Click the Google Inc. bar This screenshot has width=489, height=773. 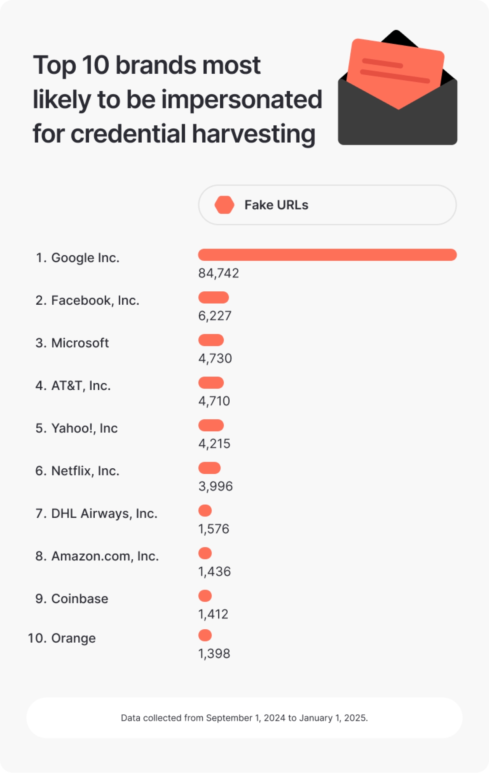[x=327, y=255]
